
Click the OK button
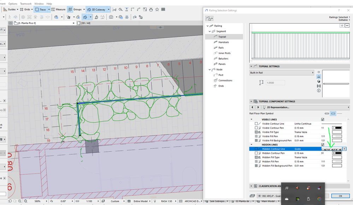tap(340, 196)
